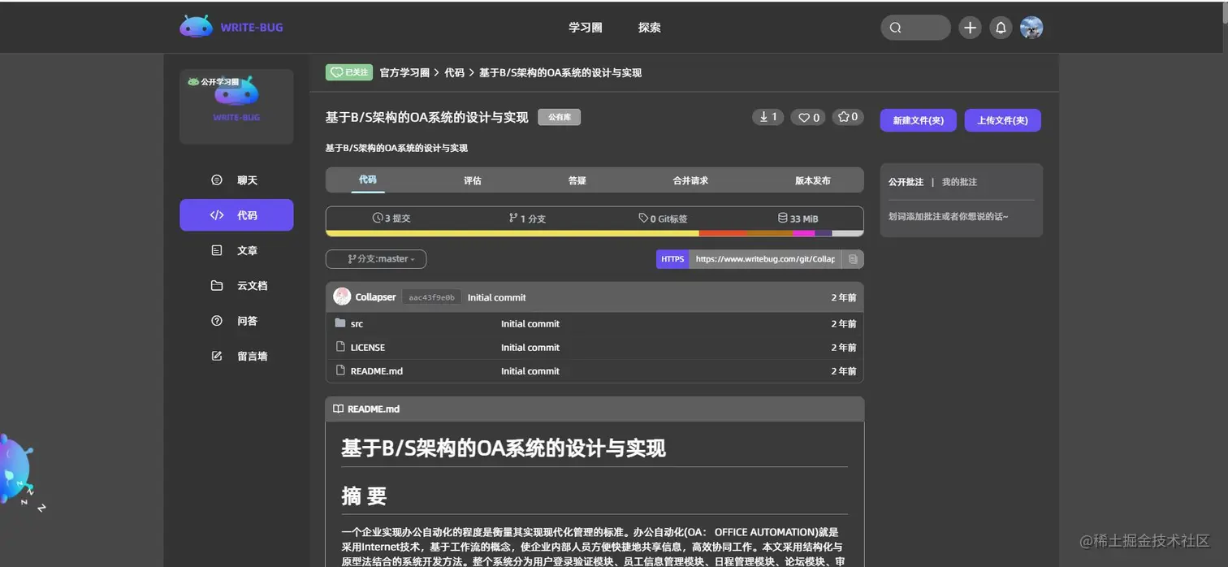Open README.md in the file list

click(377, 371)
